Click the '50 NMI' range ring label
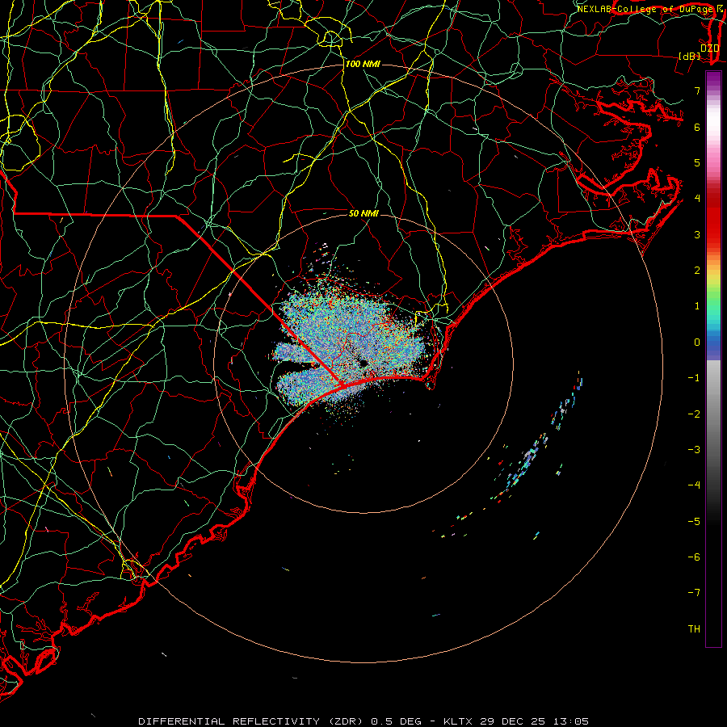Viewport: 727px width, 727px height. (363, 213)
